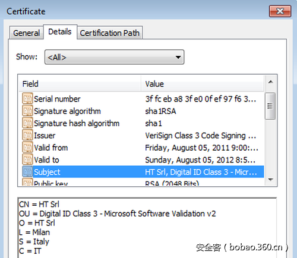Screen dimensions: 297x258
Task: Click the S = Italy line
Action: 34,242
